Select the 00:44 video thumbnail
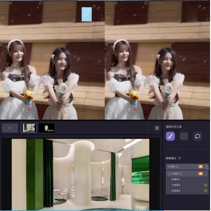This screenshot has height=211, width=211. click(x=47, y=128)
